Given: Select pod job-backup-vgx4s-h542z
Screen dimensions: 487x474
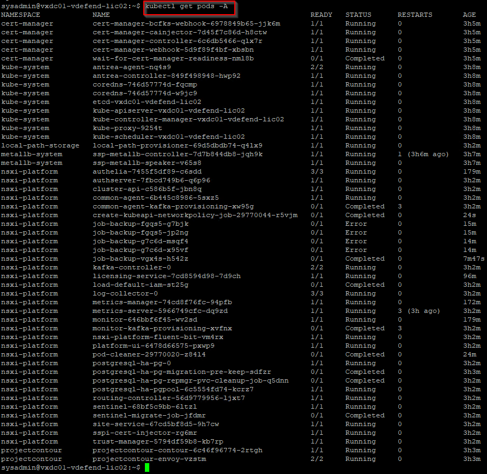Looking at the screenshot, I should click(141, 258).
